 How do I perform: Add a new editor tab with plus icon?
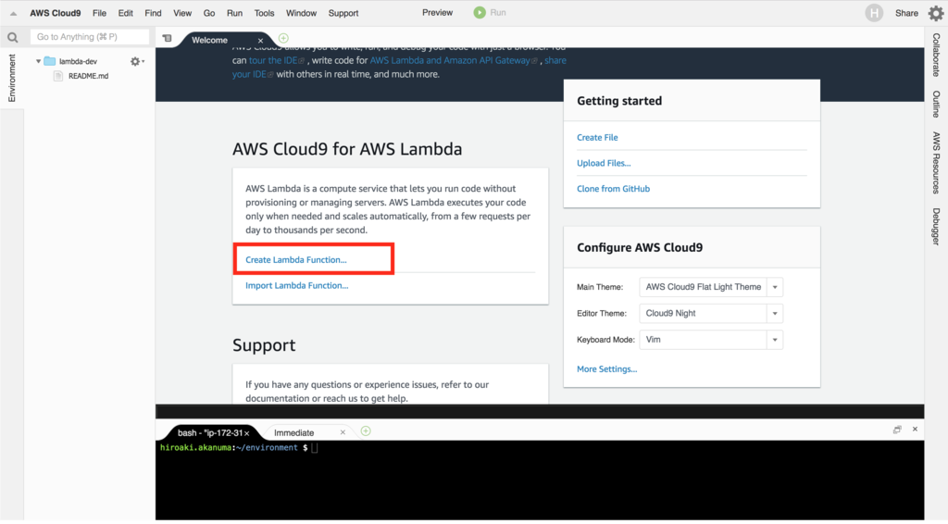tap(283, 38)
